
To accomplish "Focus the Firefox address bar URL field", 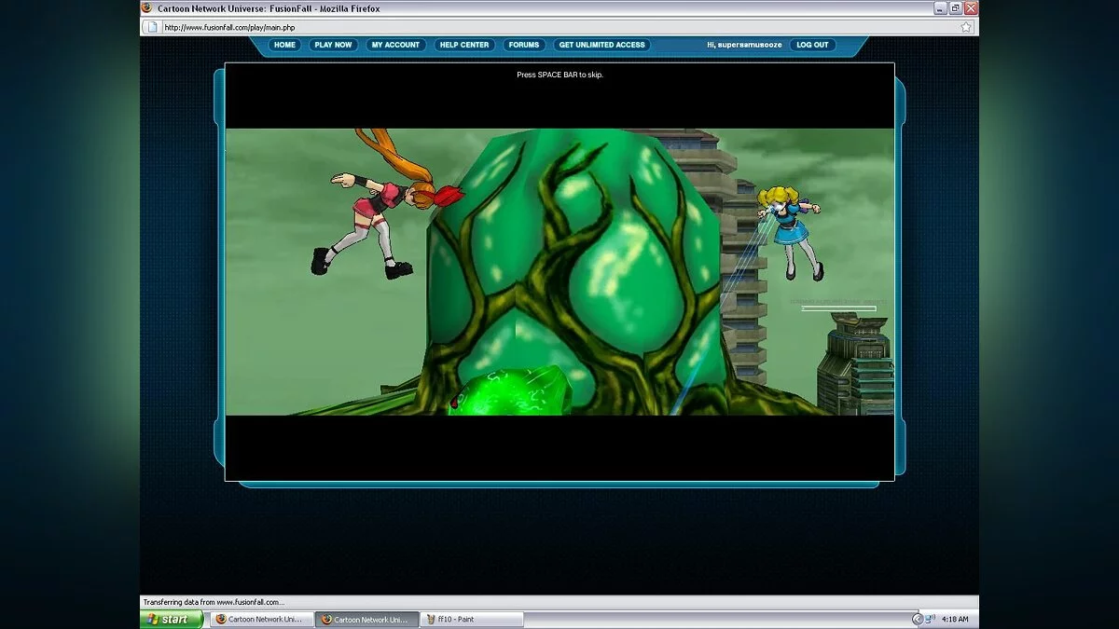I will [x=559, y=27].
